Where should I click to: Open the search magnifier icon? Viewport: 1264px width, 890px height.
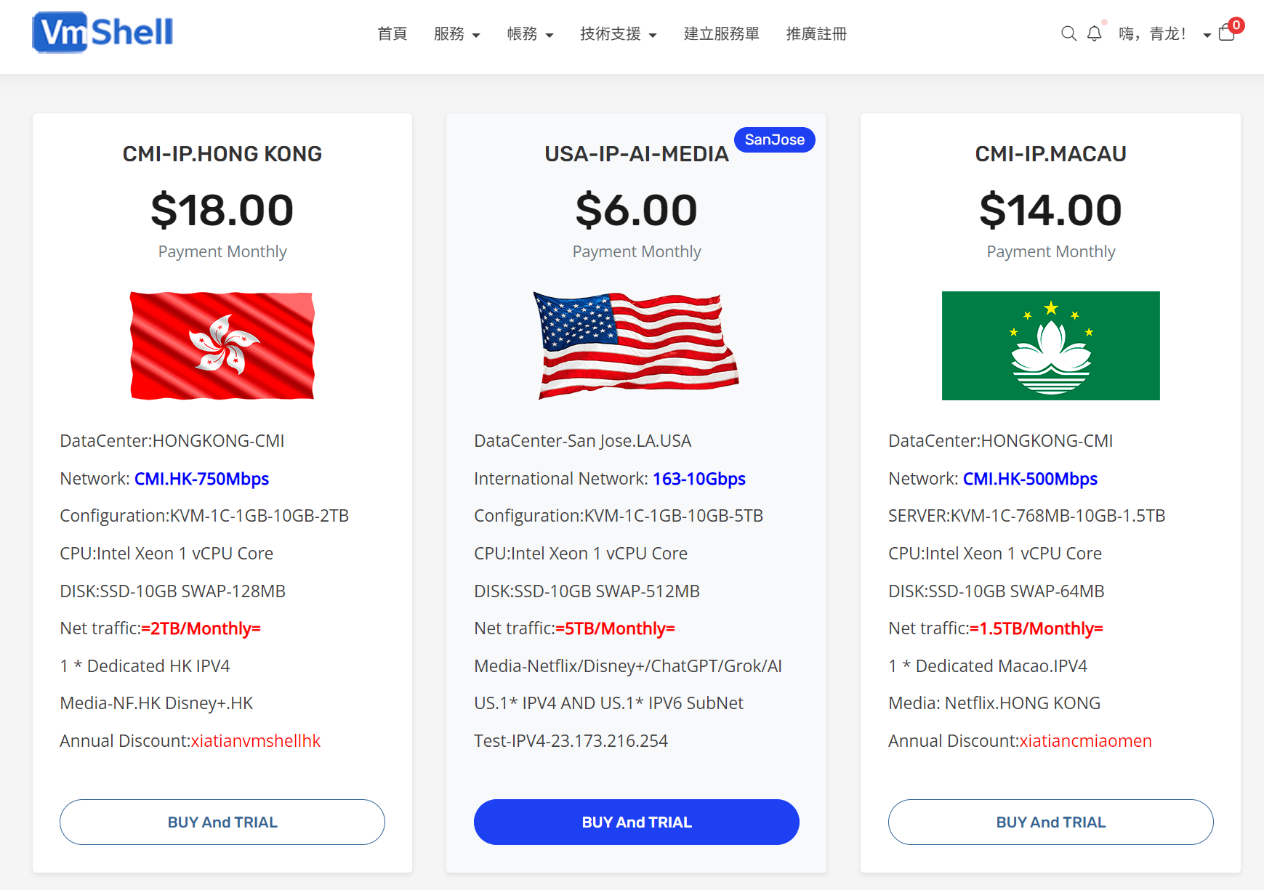pyautogui.click(x=1068, y=33)
